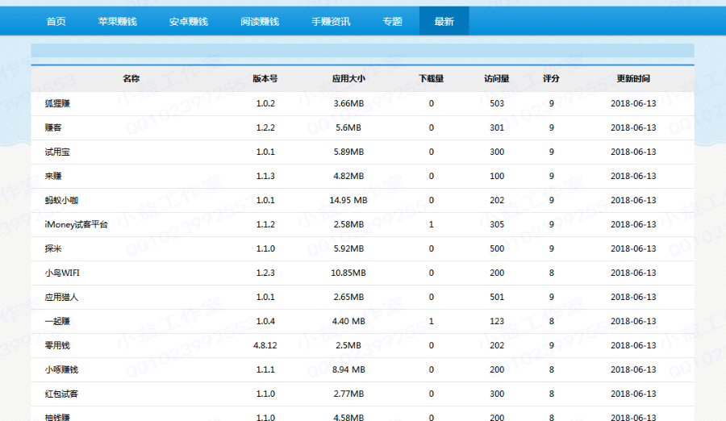The width and height of the screenshot is (726, 421).
Task: Click size 2.65MB in 应用猎人 row
Action: point(348,297)
